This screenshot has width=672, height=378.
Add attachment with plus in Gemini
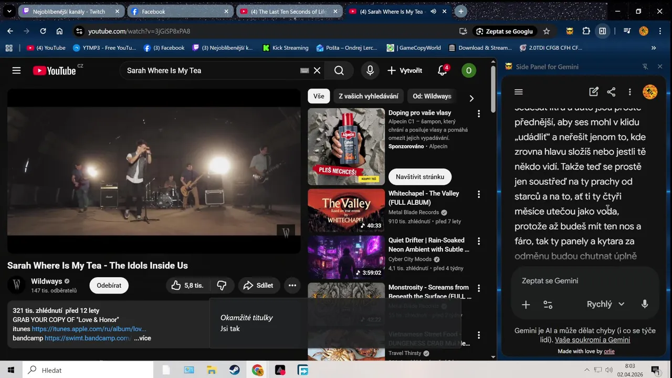pyautogui.click(x=526, y=304)
